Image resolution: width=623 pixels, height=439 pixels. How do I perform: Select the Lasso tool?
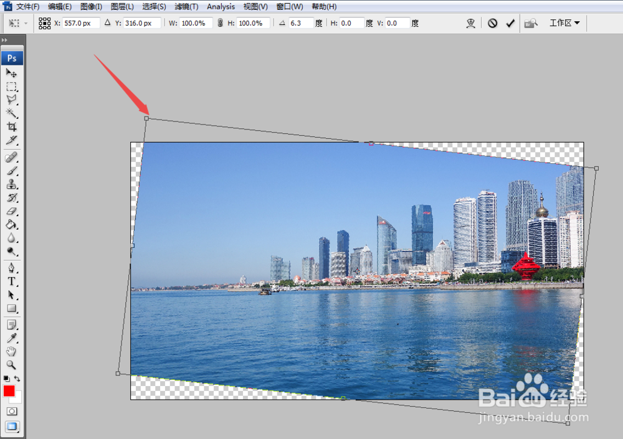(12, 100)
